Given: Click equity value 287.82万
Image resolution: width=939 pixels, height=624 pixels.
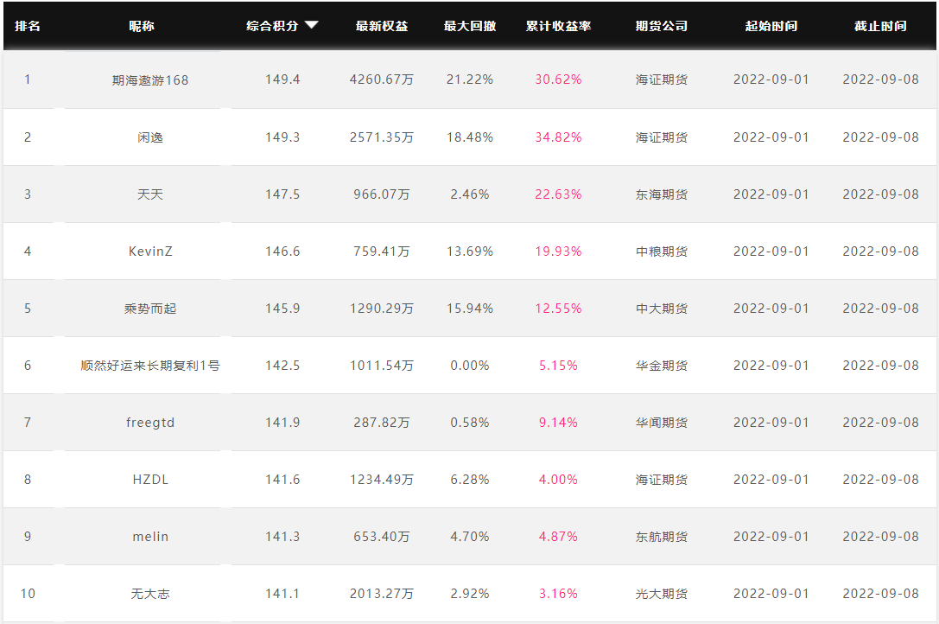Looking at the screenshot, I should pos(382,422).
